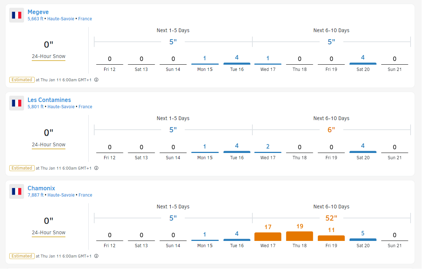This screenshot has width=422, height=269.
Task: Open the Megeve resort page
Action: [38, 12]
